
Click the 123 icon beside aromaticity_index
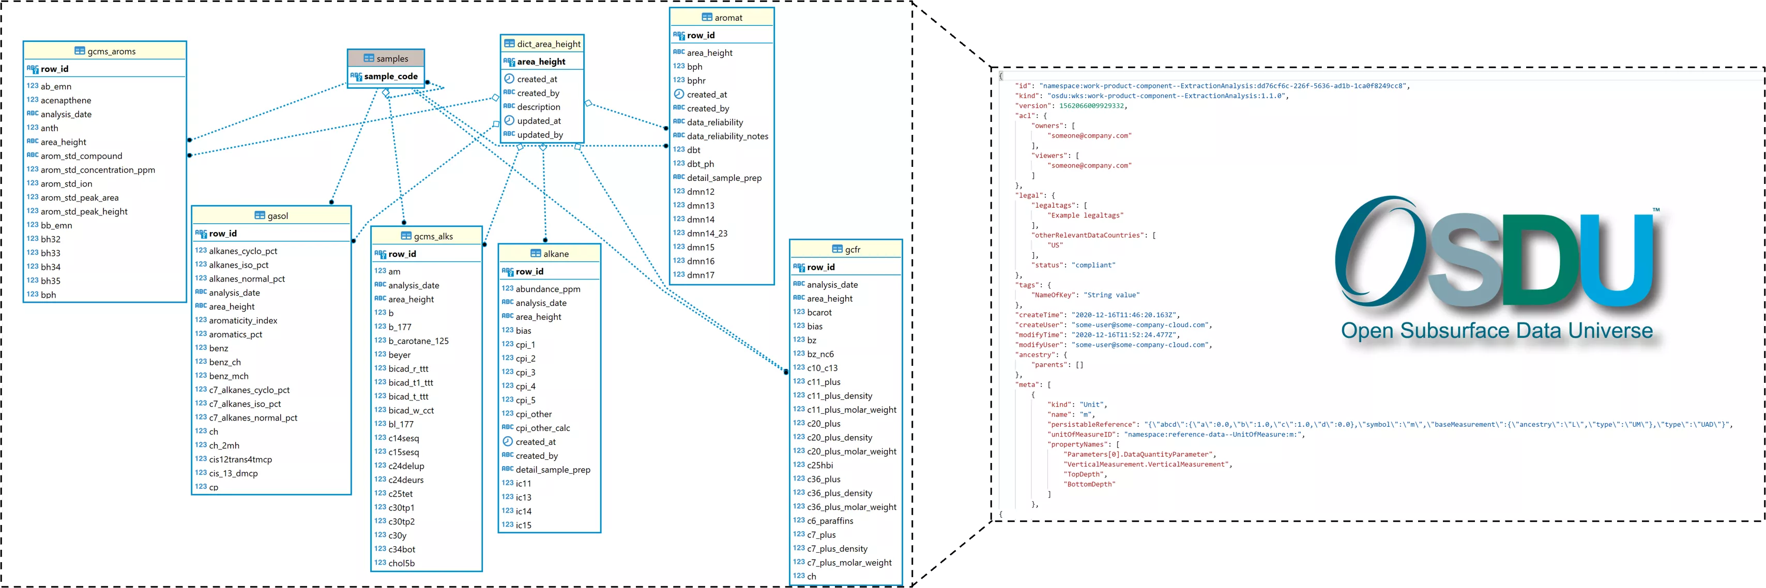[x=202, y=320]
